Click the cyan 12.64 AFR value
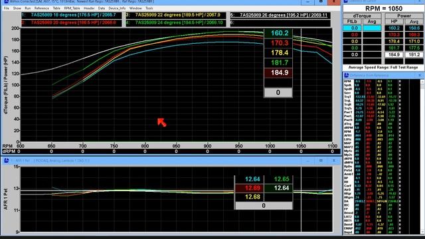Image resolution: width=425 pixels, height=239 pixels. point(249,179)
